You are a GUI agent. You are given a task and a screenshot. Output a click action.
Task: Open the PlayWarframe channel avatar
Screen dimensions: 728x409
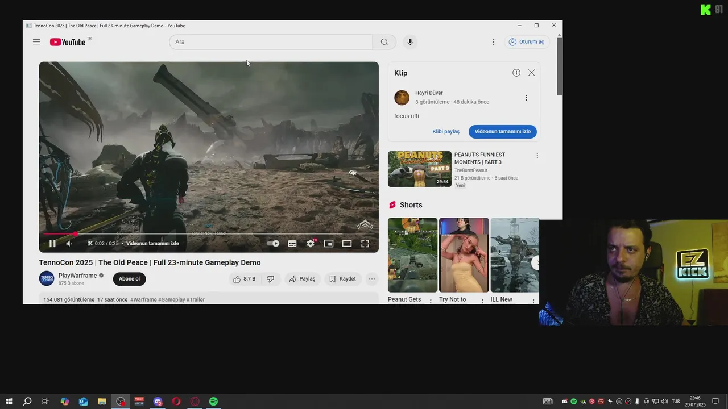pyautogui.click(x=47, y=279)
